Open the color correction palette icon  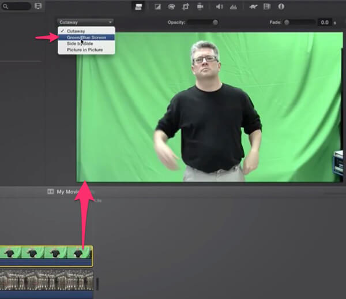click(x=171, y=7)
